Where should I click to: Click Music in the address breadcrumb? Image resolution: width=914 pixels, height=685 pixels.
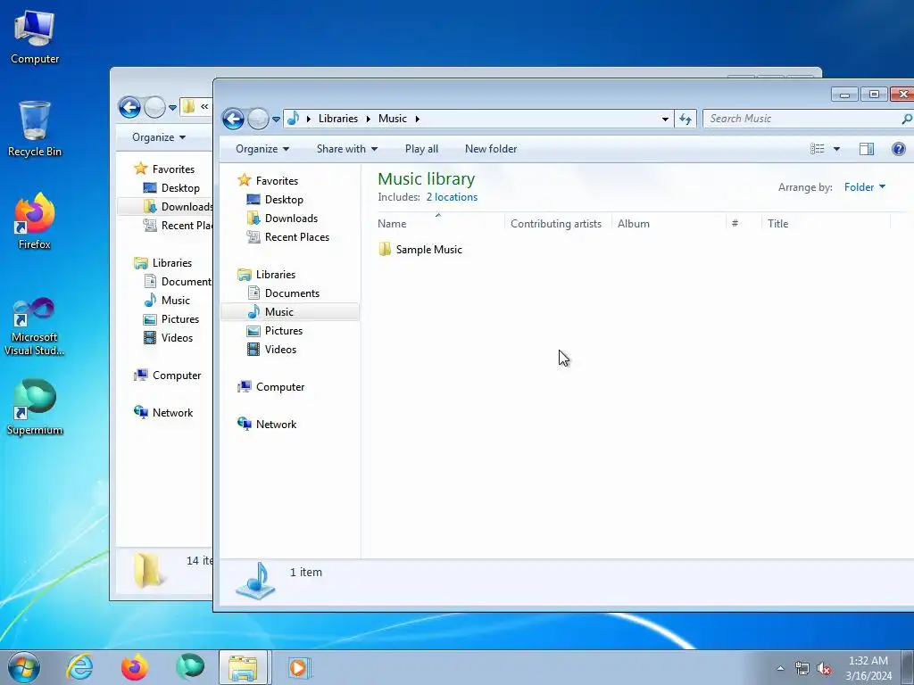[393, 119]
